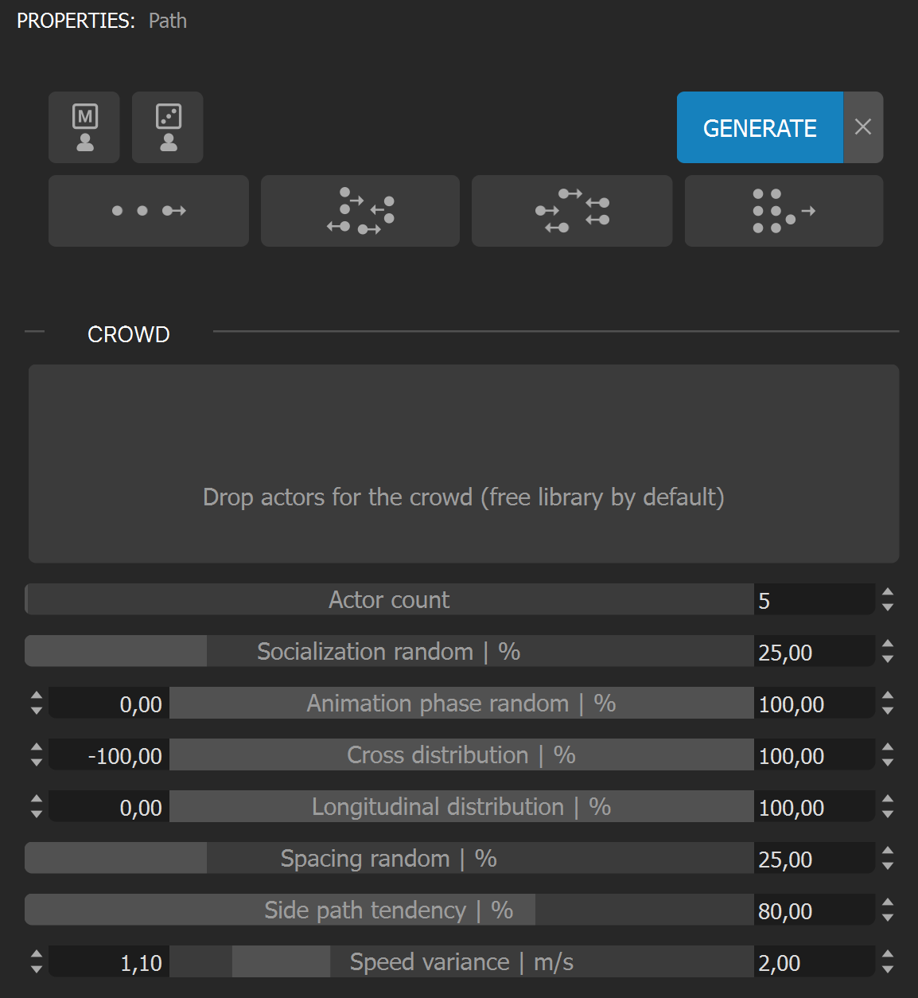The width and height of the screenshot is (918, 998).
Task: Decrease Speed variance minimum with down arrow
Action: pyautogui.click(x=37, y=969)
